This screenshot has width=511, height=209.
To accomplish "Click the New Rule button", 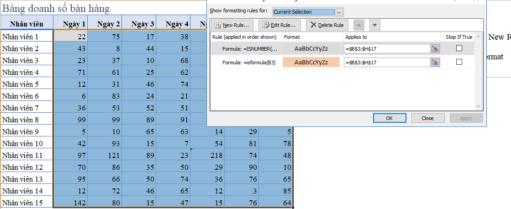I will click(232, 25).
